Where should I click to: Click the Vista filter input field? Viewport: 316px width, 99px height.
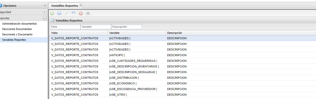(x=65, y=27)
